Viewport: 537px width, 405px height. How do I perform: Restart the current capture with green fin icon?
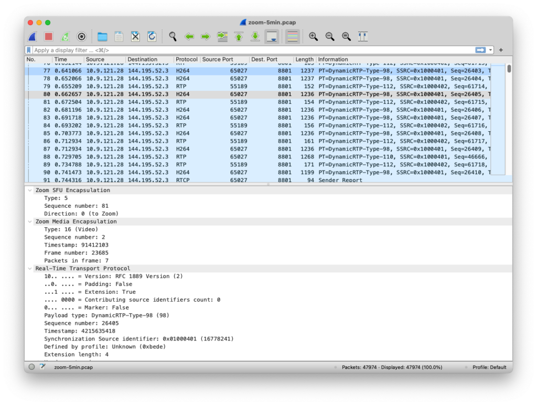pos(65,36)
